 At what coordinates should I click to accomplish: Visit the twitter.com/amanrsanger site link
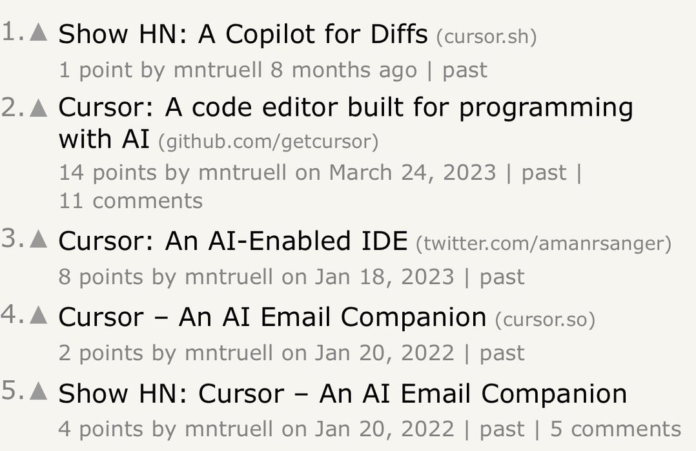[x=544, y=244]
